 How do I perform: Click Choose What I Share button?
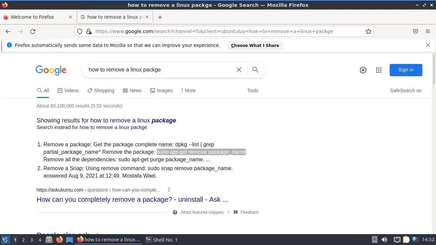255,45
